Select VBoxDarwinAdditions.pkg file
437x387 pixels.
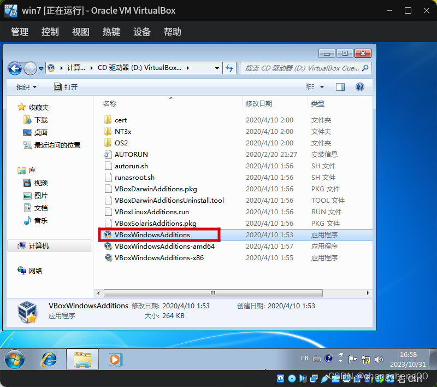coord(156,189)
